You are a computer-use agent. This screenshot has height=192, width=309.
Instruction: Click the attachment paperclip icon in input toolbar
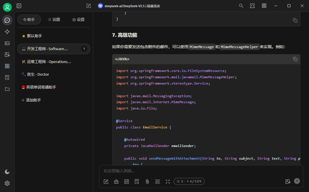pyautogui.click(x=147, y=181)
